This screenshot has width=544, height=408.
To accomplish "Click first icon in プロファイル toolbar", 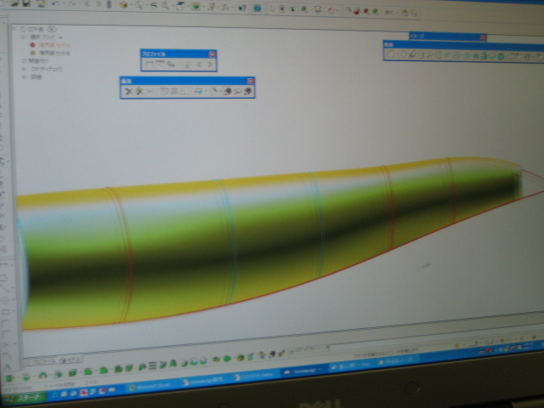I will pyautogui.click(x=150, y=64).
